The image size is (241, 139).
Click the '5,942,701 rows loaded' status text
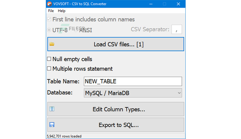coord(64,136)
